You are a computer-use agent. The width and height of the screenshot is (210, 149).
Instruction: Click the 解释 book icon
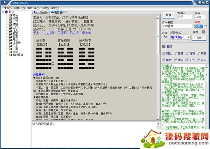164,46
